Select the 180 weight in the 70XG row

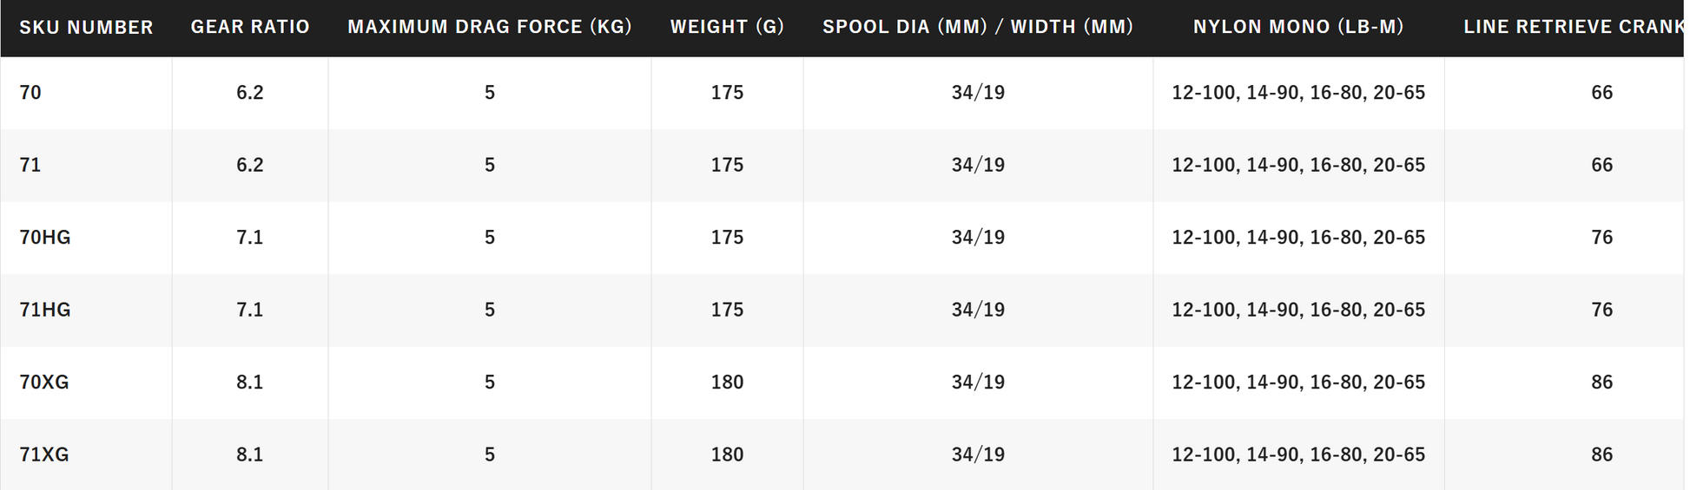(x=727, y=382)
